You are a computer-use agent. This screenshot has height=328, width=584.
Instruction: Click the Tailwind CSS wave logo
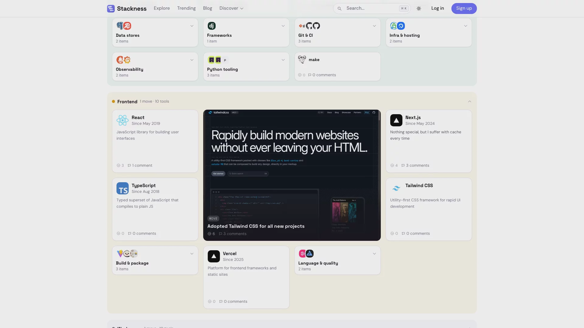coord(396,188)
